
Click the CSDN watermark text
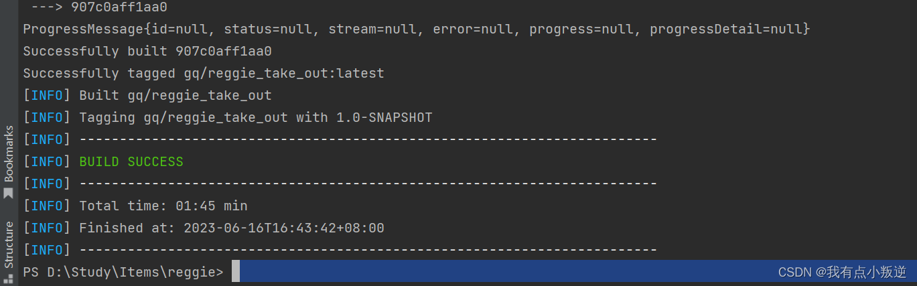(x=842, y=272)
